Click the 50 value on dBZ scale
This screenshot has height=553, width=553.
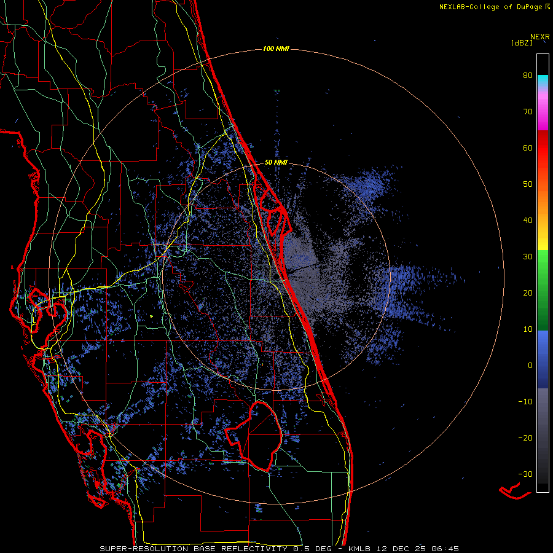528,184
